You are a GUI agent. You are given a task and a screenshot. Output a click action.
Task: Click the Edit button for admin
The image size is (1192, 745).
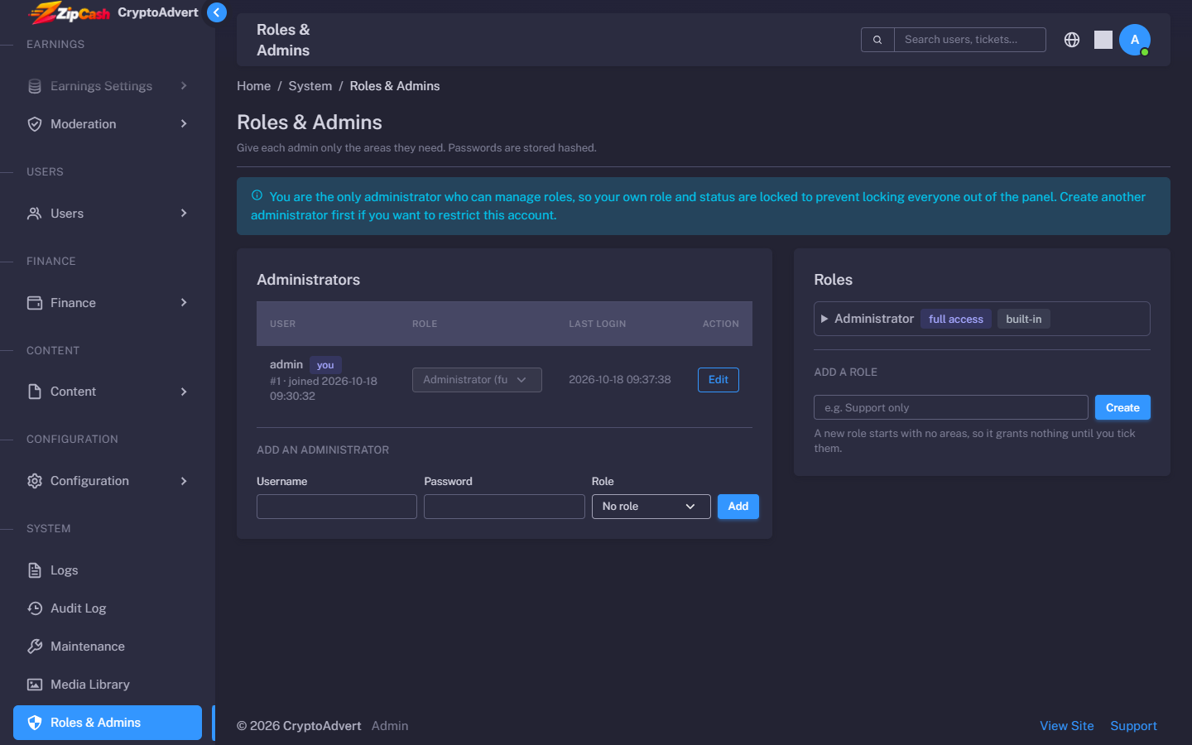[x=719, y=380]
